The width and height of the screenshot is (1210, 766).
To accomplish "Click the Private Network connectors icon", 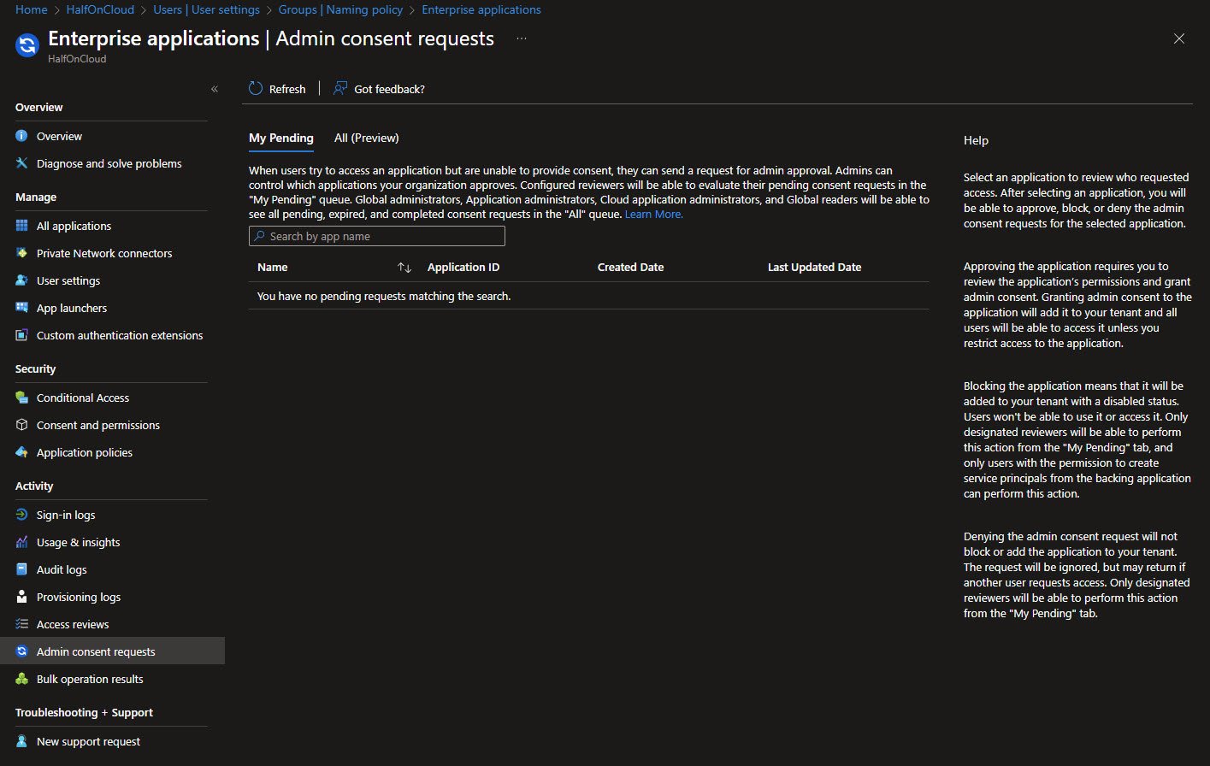I will point(22,253).
